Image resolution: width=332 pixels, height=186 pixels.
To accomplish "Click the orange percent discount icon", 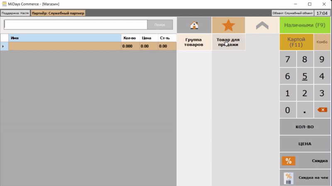I will [x=288, y=161].
